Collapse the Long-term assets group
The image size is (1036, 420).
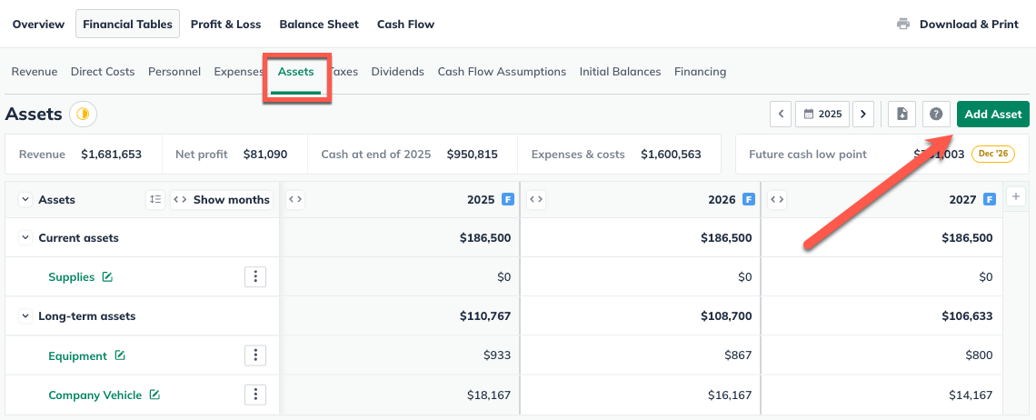[25, 316]
